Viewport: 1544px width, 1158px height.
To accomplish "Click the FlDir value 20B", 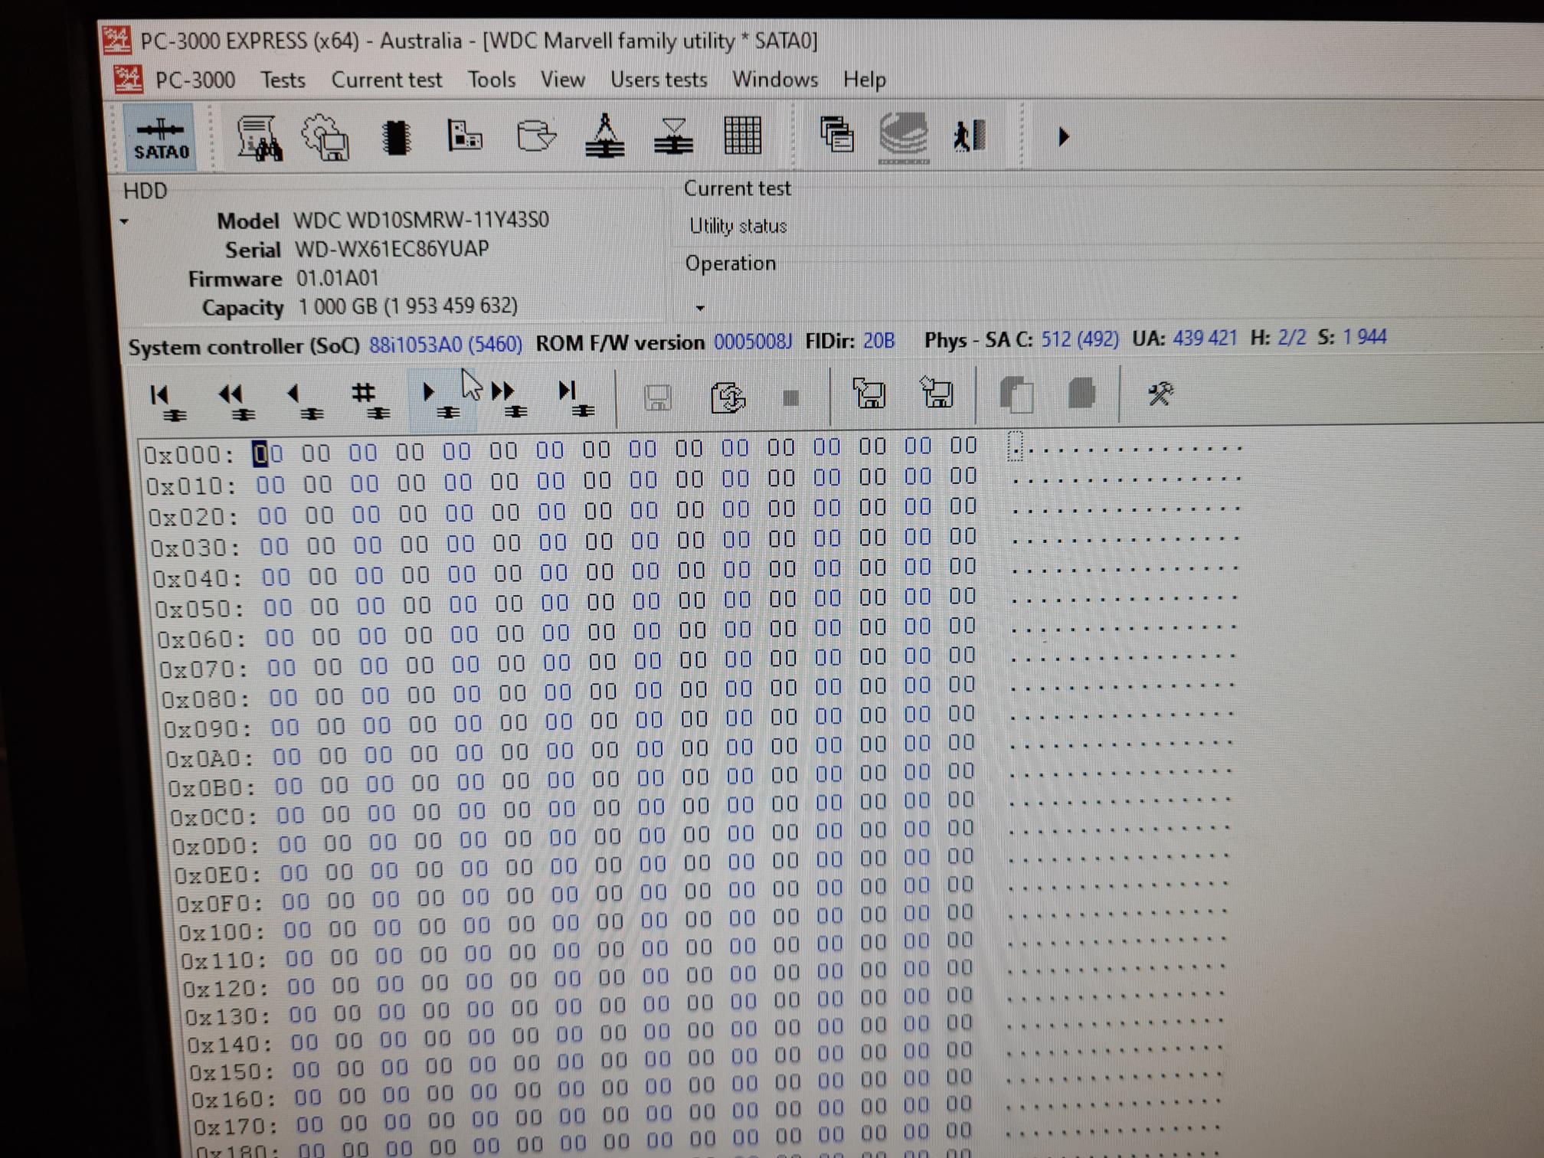I will (x=878, y=341).
